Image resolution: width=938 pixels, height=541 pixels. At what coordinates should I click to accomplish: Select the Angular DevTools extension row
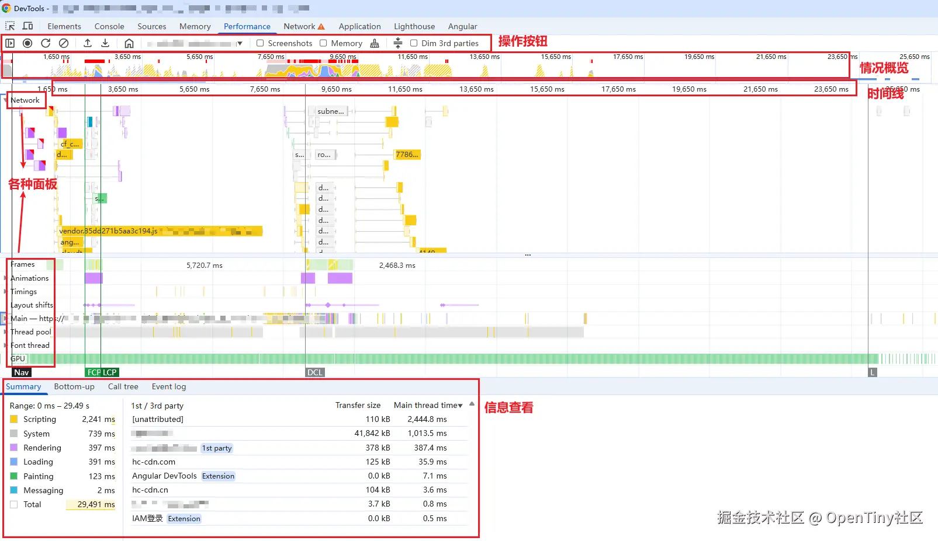(298, 476)
